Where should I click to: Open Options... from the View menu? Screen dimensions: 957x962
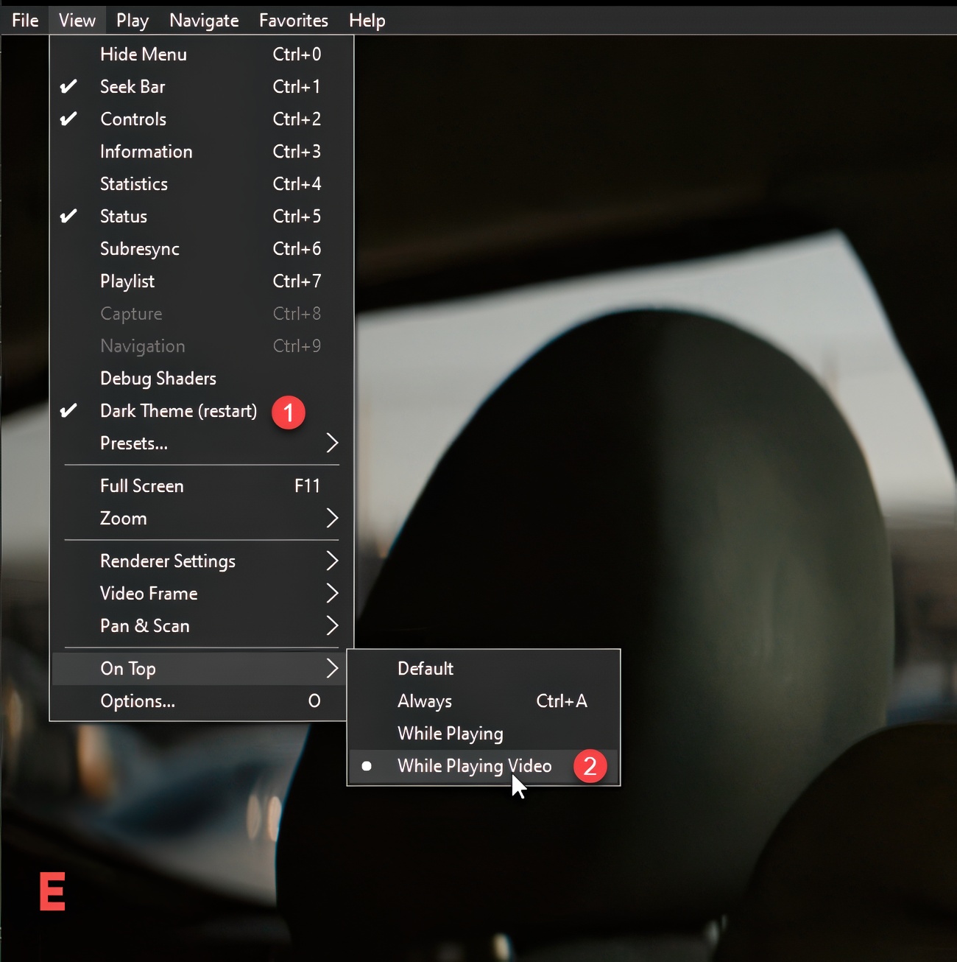click(199, 701)
